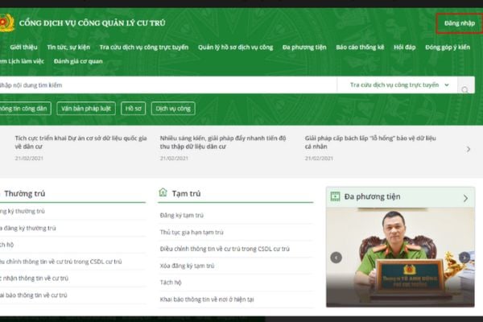Go to next multimedia slide
Viewport: 483px width, 322px height.
coord(464,258)
